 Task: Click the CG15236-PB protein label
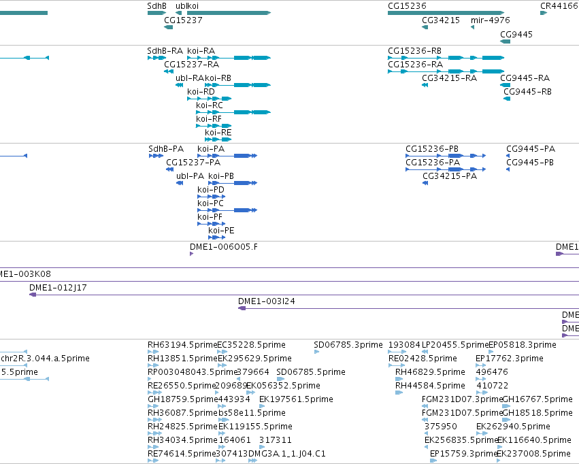432,149
